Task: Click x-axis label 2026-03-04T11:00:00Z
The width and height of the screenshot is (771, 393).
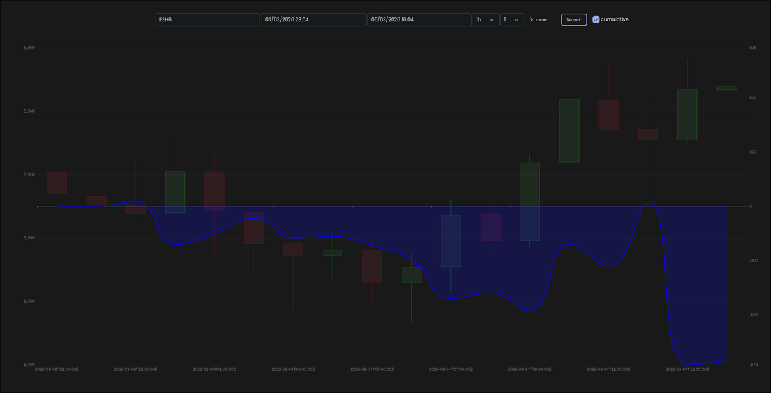Action: (x=608, y=370)
